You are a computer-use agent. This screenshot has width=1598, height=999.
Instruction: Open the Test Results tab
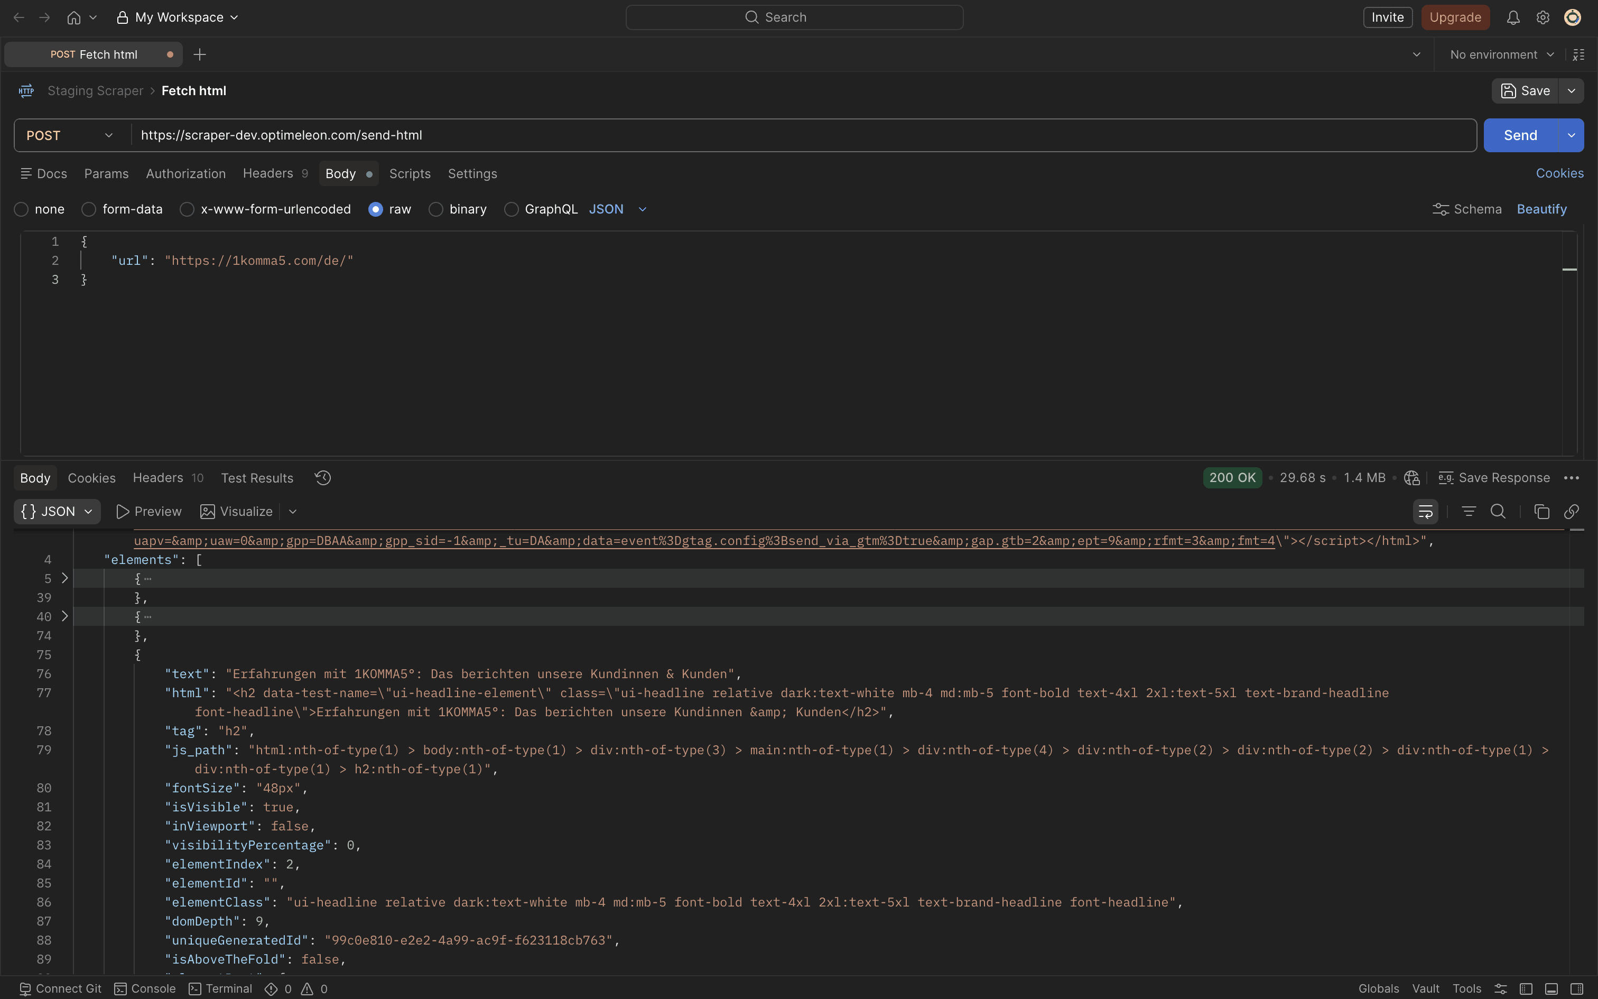click(x=257, y=478)
